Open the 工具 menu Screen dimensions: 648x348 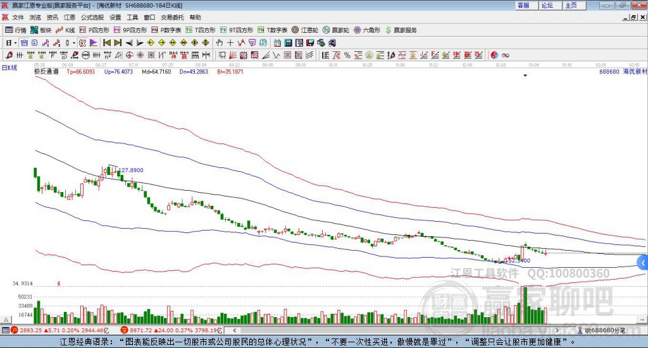pos(132,17)
